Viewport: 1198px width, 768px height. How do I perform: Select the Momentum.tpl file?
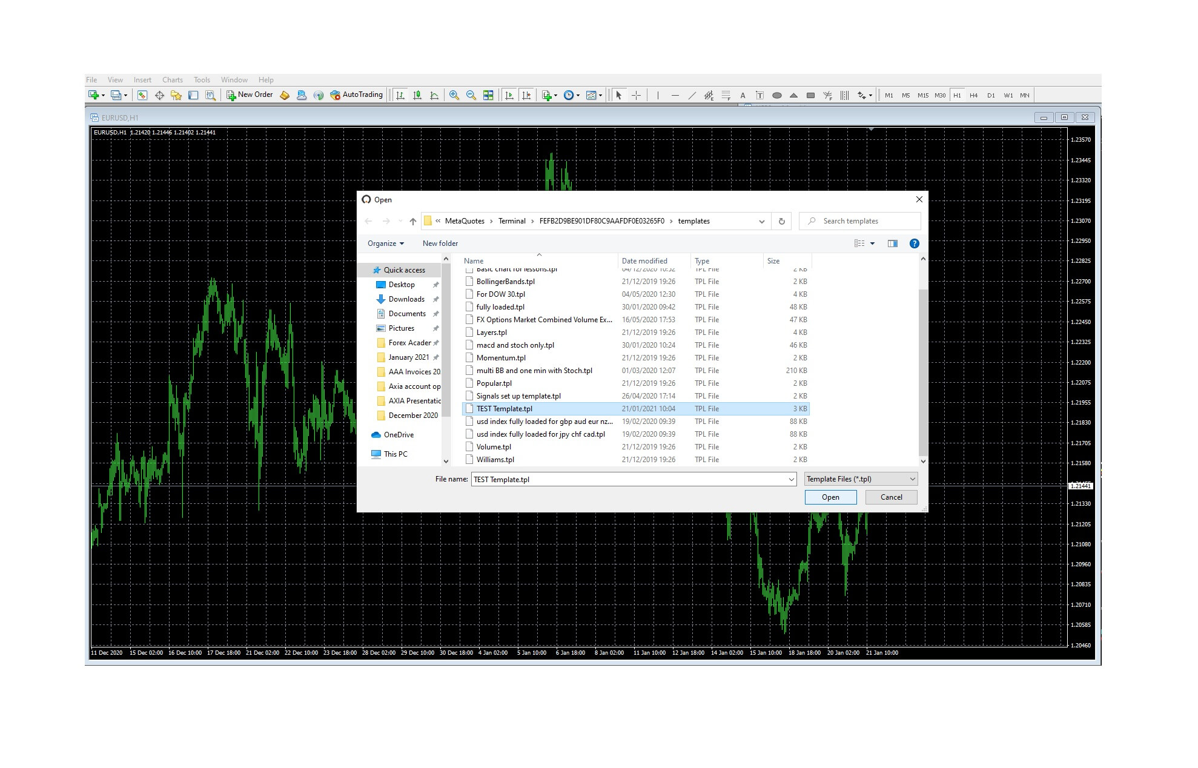(636, 358)
